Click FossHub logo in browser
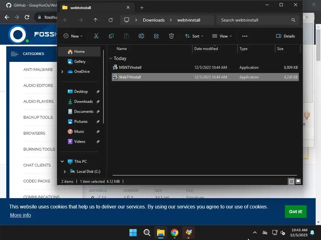 (x=33, y=34)
